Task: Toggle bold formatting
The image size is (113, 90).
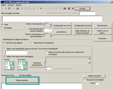Action: click(x=41, y=8)
